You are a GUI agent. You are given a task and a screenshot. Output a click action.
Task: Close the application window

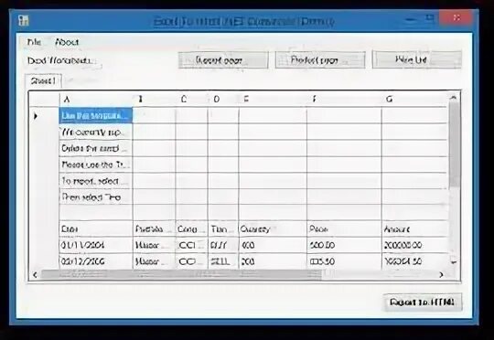pyautogui.click(x=456, y=17)
